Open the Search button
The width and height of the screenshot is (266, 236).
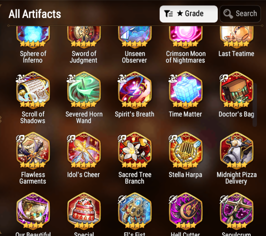pos(240,14)
